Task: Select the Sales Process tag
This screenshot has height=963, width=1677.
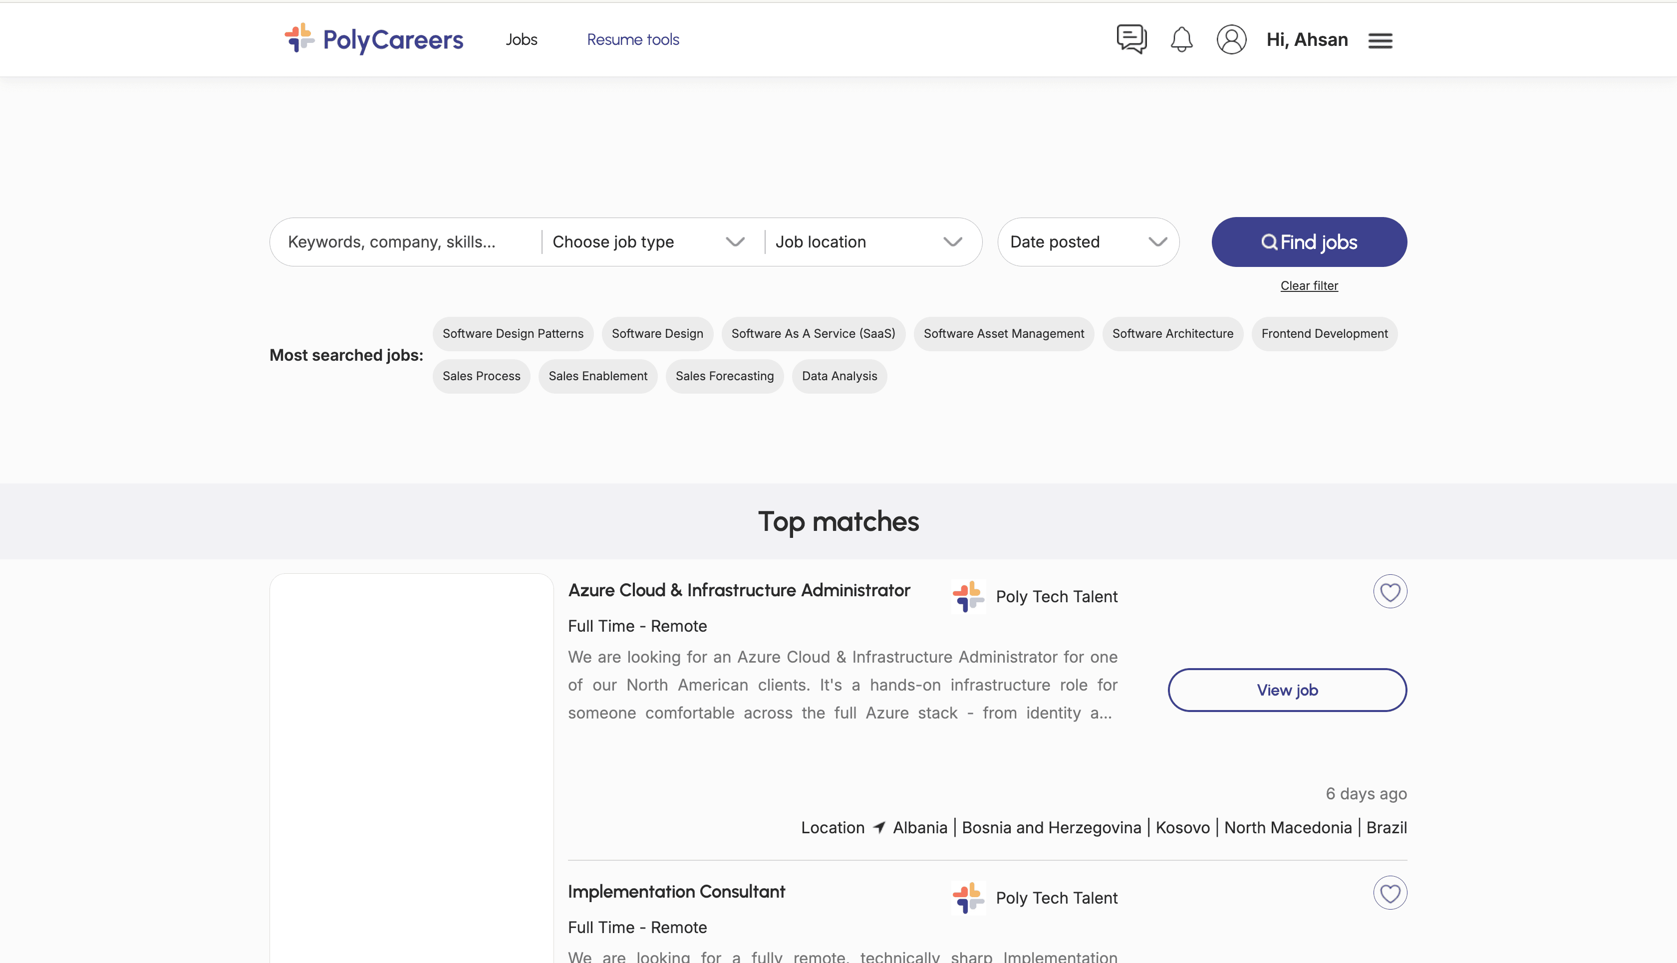Action: click(x=481, y=376)
